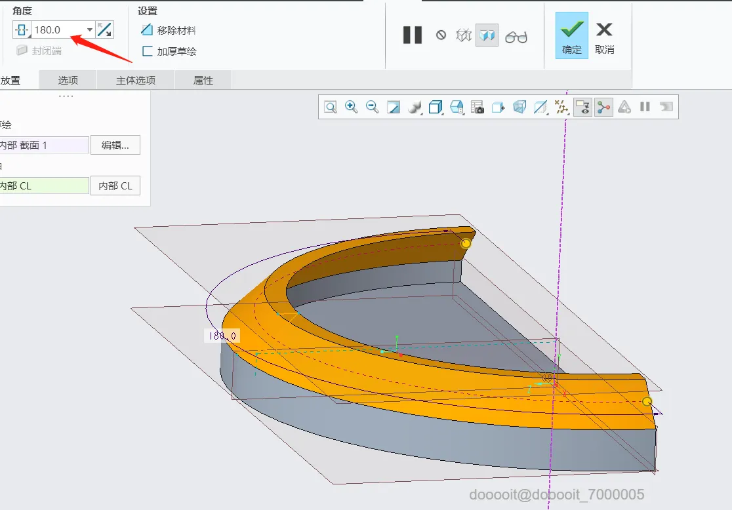Flip the revolve angle direction
The width and height of the screenshot is (732, 510).
pos(105,29)
